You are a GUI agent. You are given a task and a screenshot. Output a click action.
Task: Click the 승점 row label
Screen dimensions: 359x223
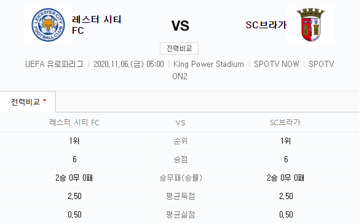tap(180, 159)
